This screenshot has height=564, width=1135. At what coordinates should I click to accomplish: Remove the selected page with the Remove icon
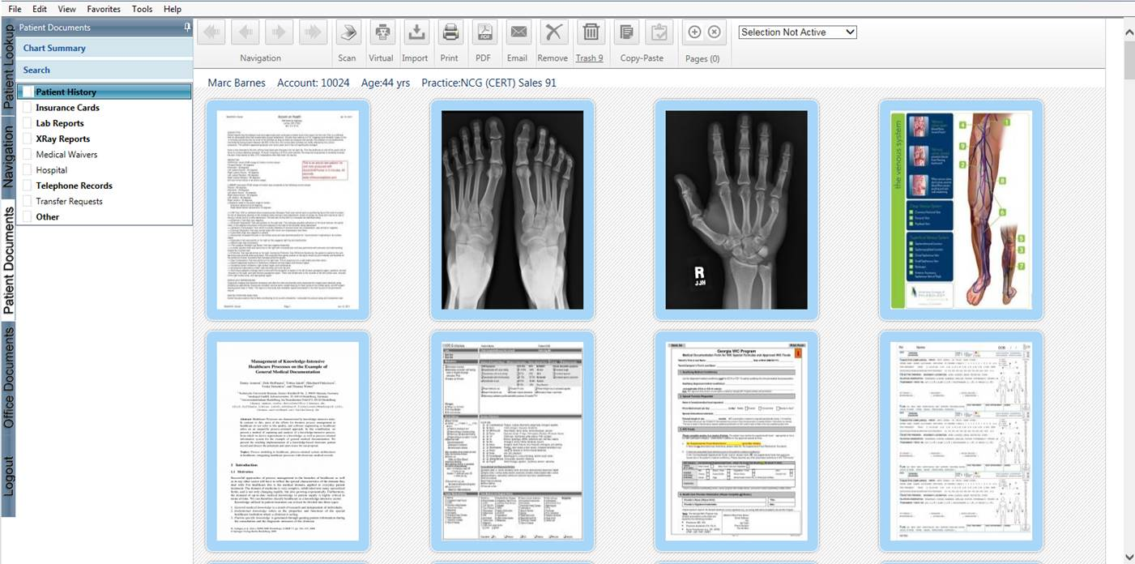[553, 32]
